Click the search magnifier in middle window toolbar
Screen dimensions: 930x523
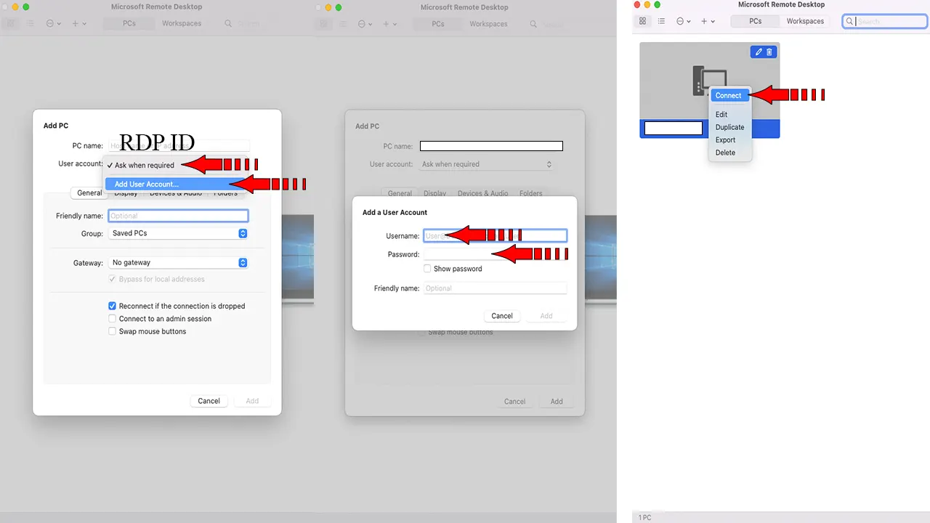[x=534, y=24]
